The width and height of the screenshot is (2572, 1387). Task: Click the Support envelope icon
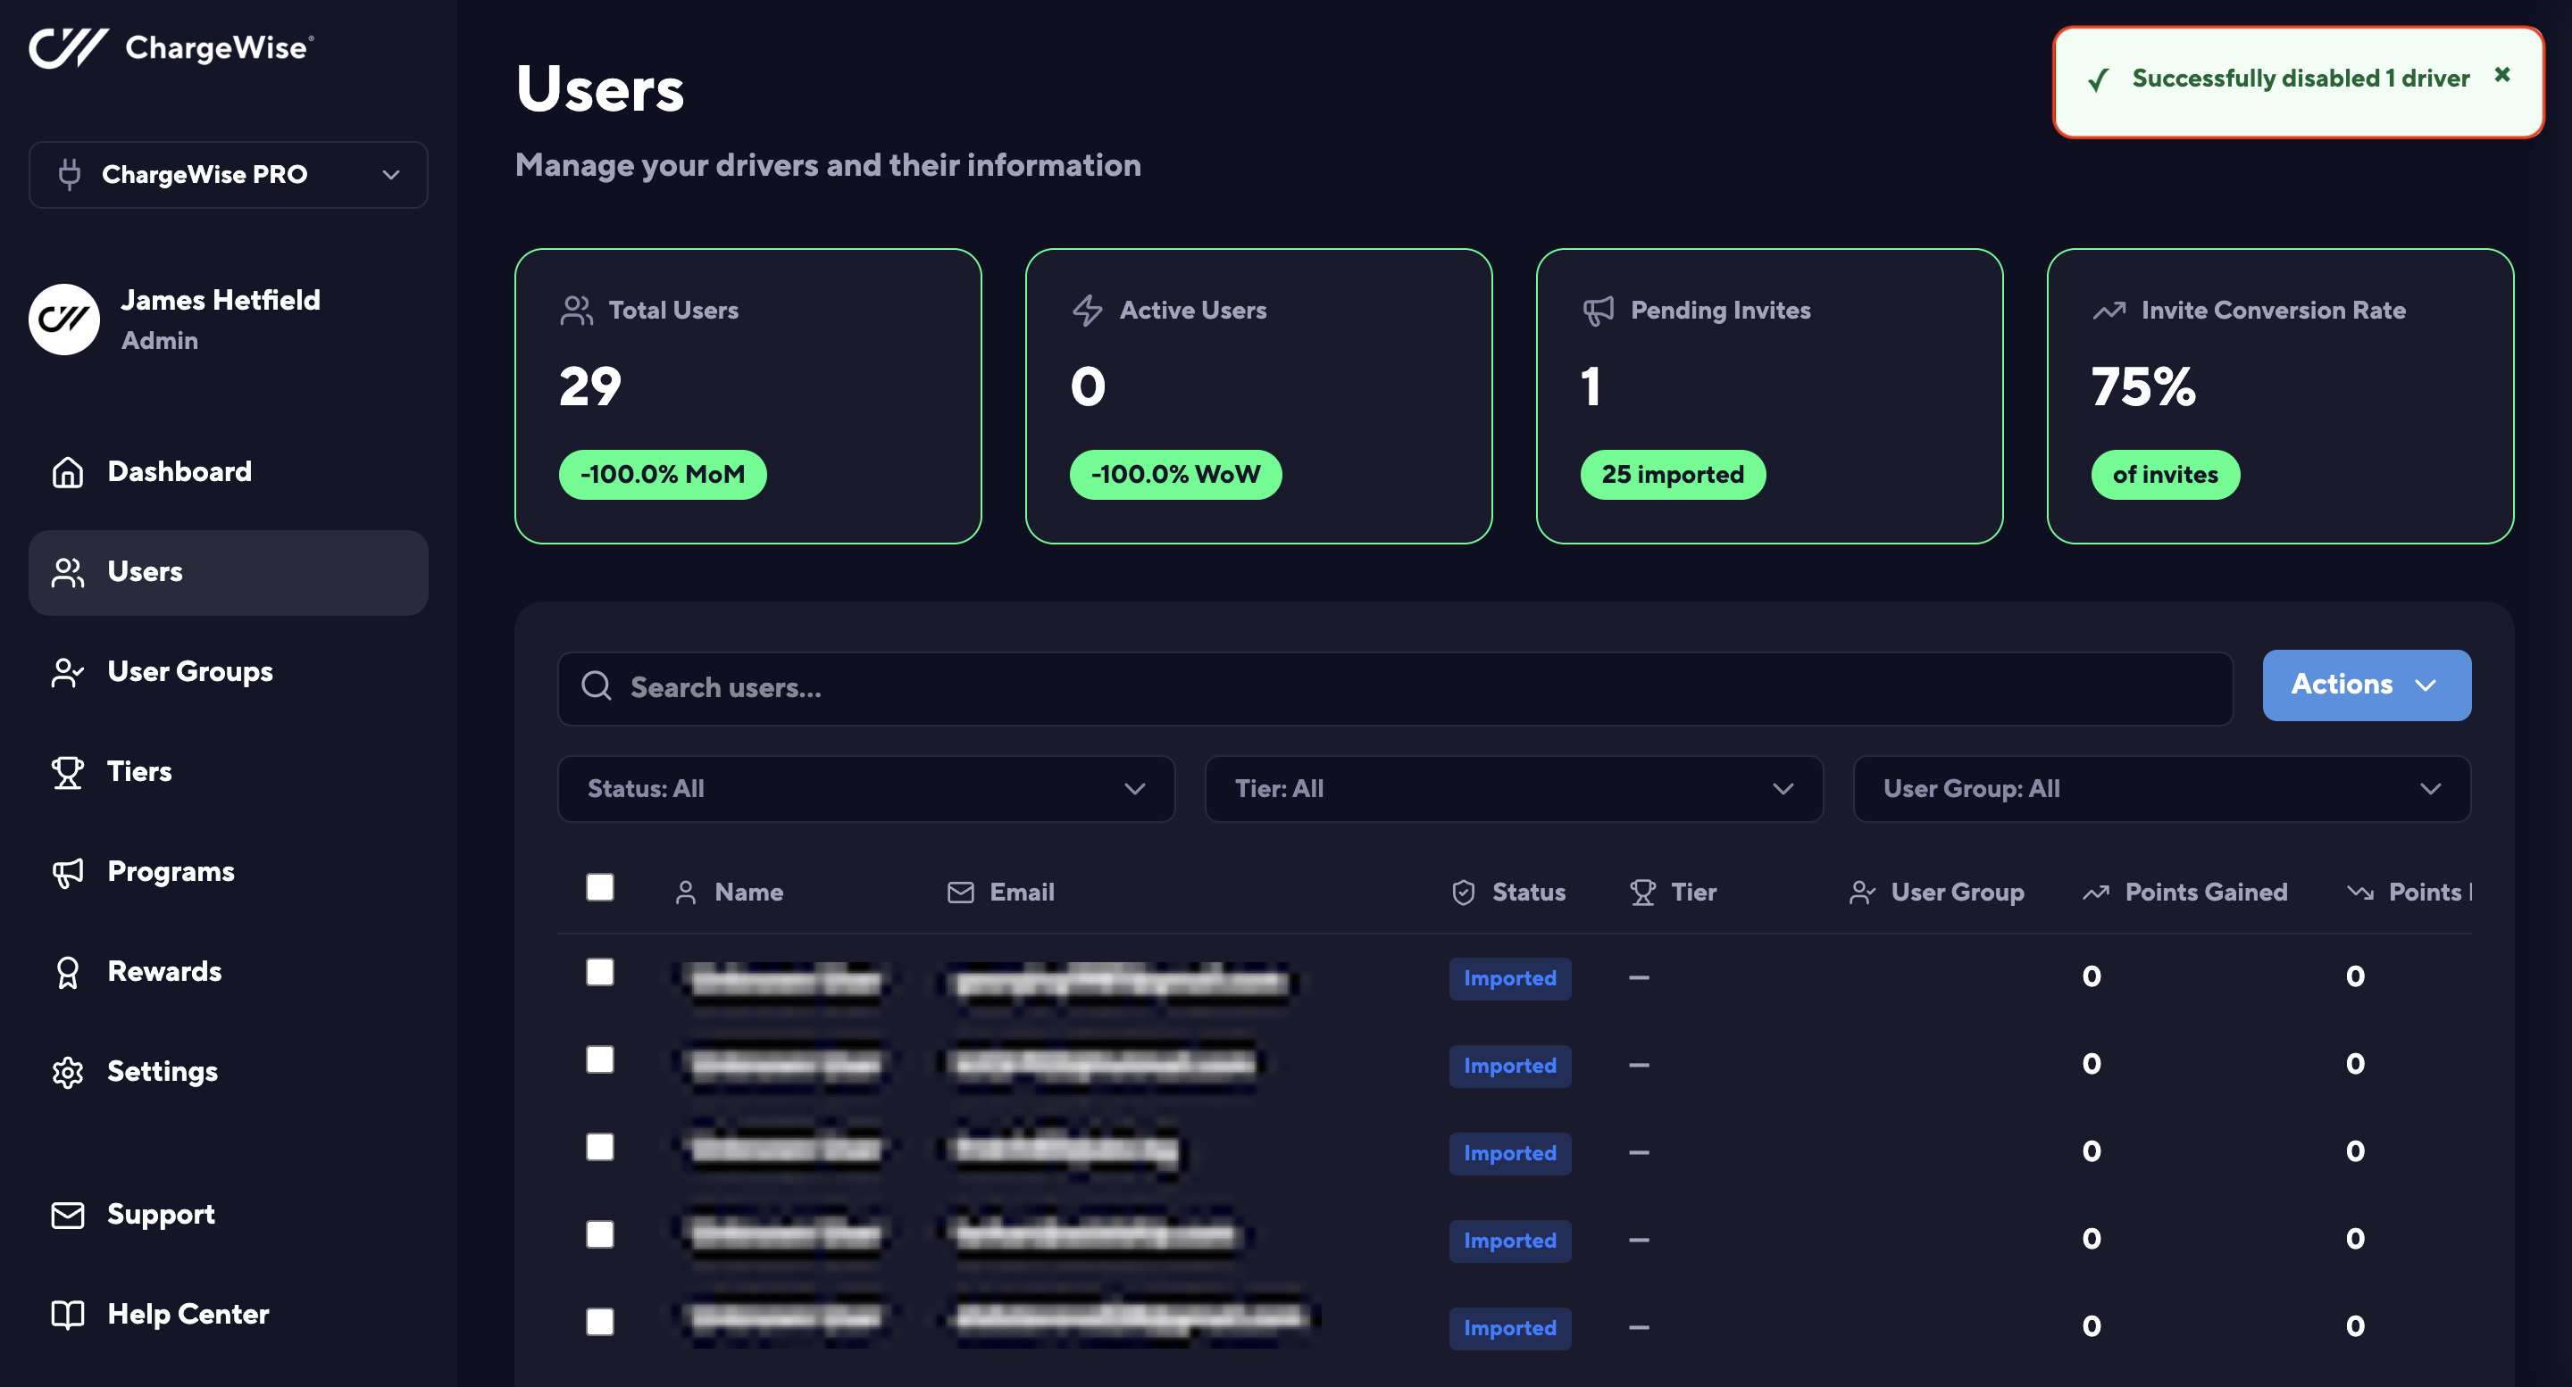(x=67, y=1215)
